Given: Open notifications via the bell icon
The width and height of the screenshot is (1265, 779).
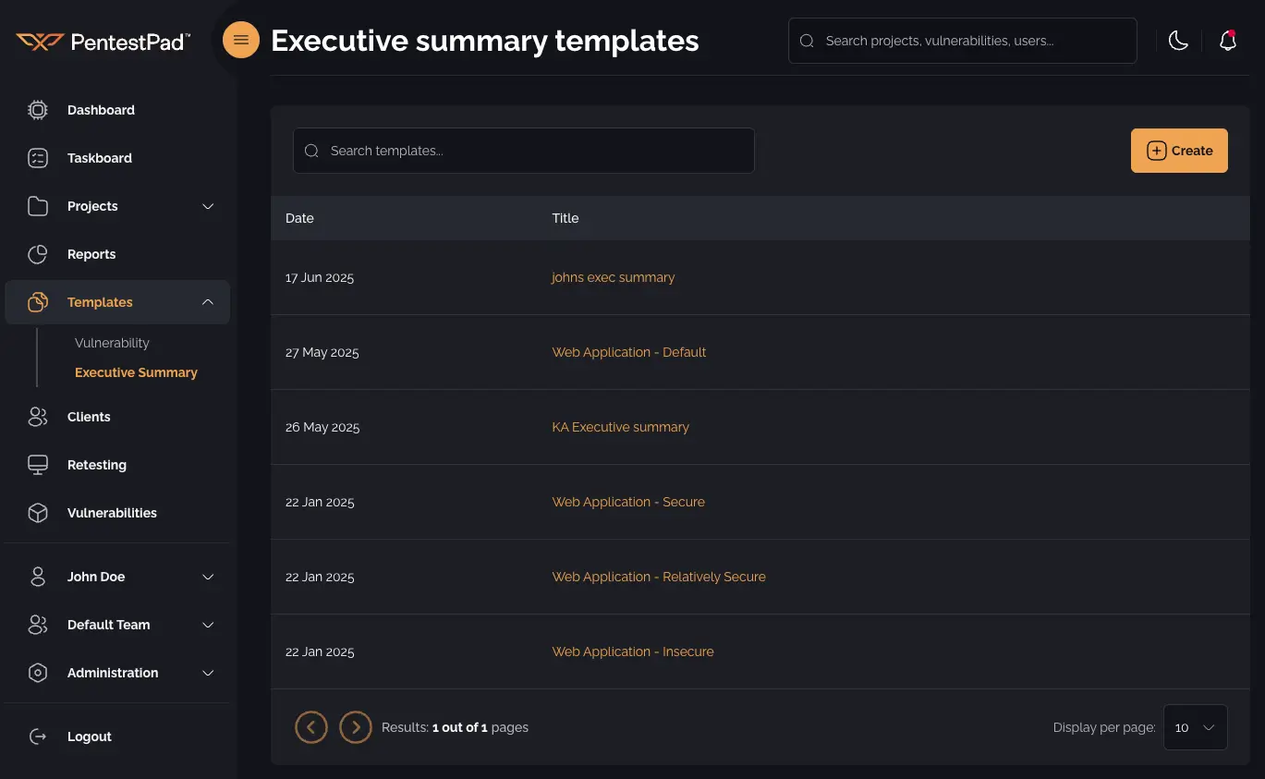Looking at the screenshot, I should [x=1227, y=40].
